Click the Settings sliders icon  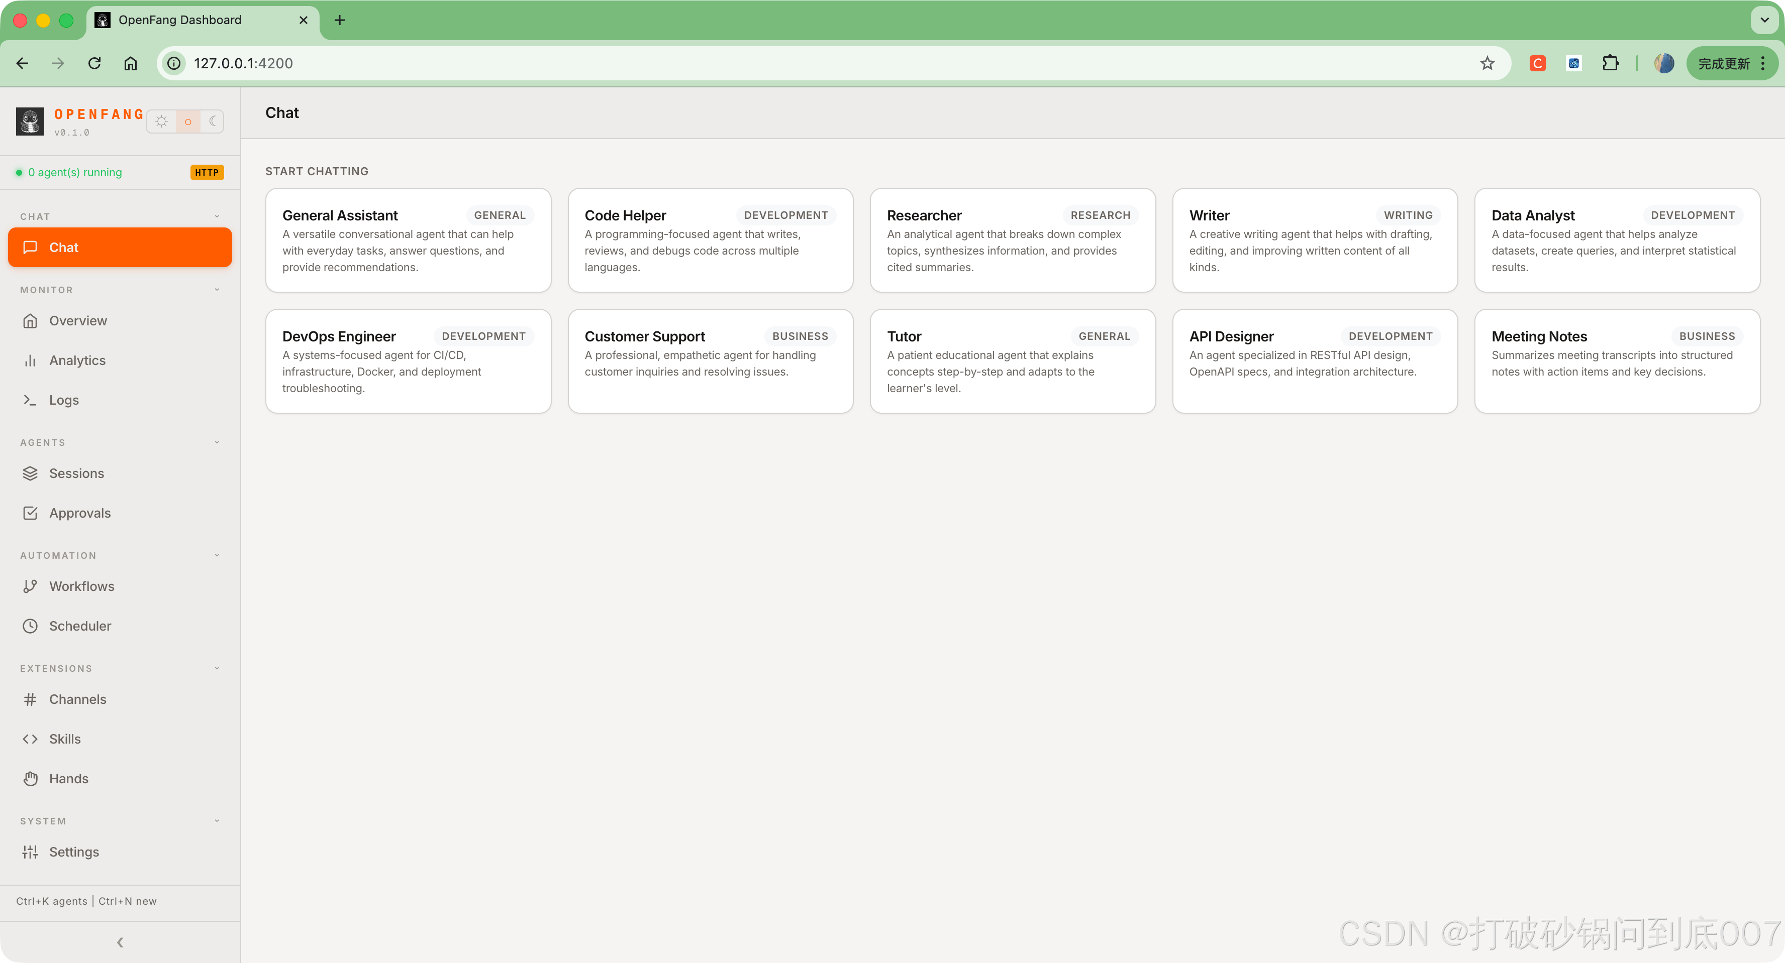30,852
